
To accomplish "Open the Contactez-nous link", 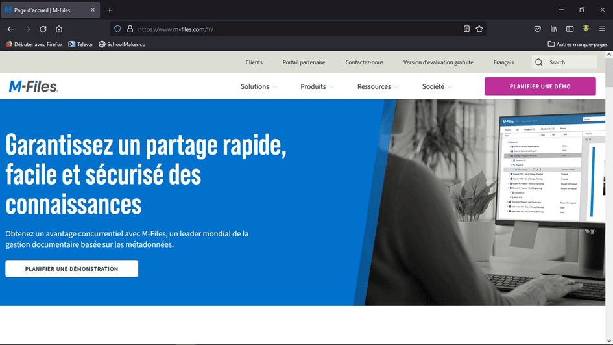I will pos(364,62).
